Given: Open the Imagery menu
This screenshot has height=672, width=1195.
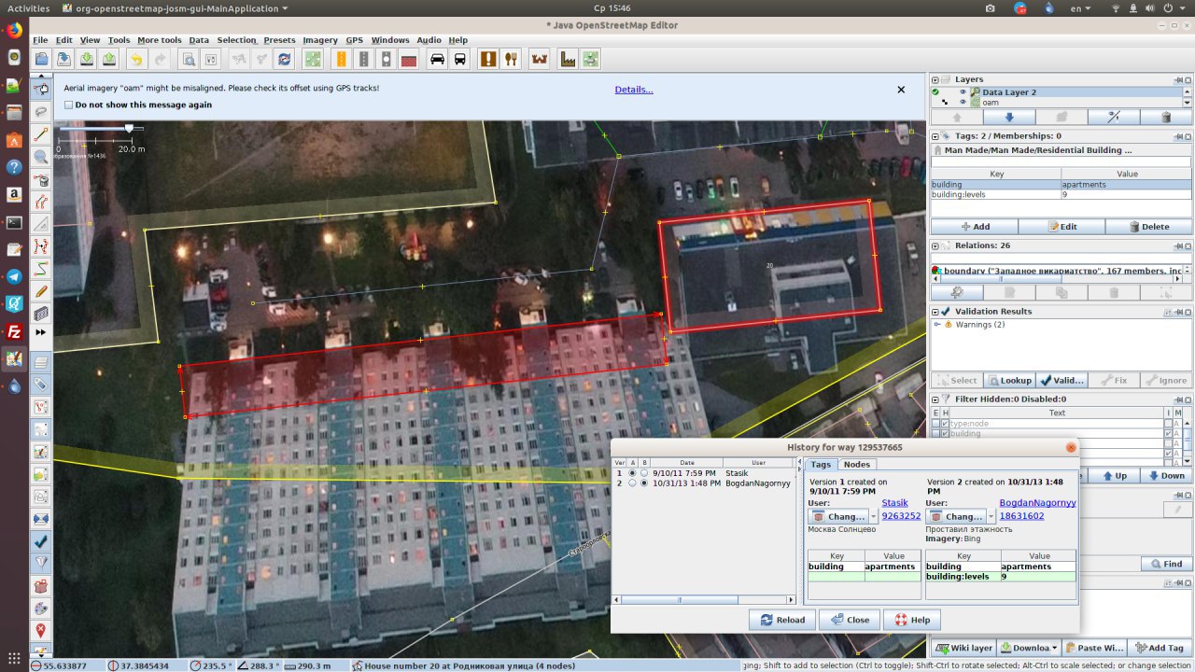Looking at the screenshot, I should pos(320,40).
